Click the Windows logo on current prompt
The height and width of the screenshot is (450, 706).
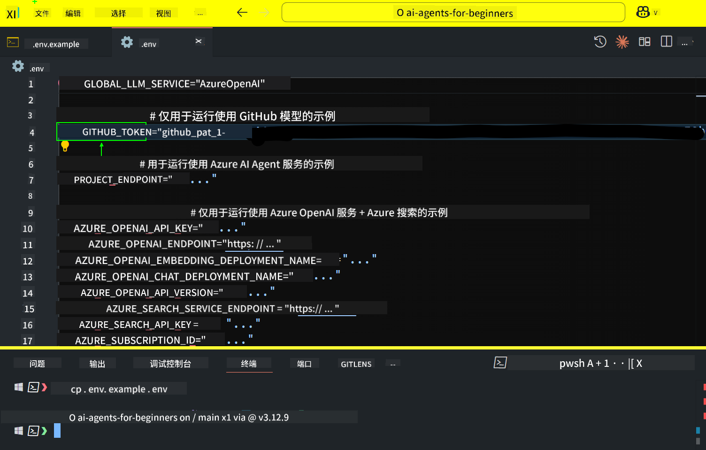coord(19,431)
